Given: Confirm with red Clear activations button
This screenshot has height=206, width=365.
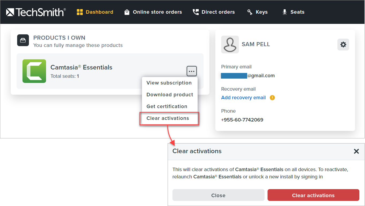Looking at the screenshot, I should (x=313, y=195).
